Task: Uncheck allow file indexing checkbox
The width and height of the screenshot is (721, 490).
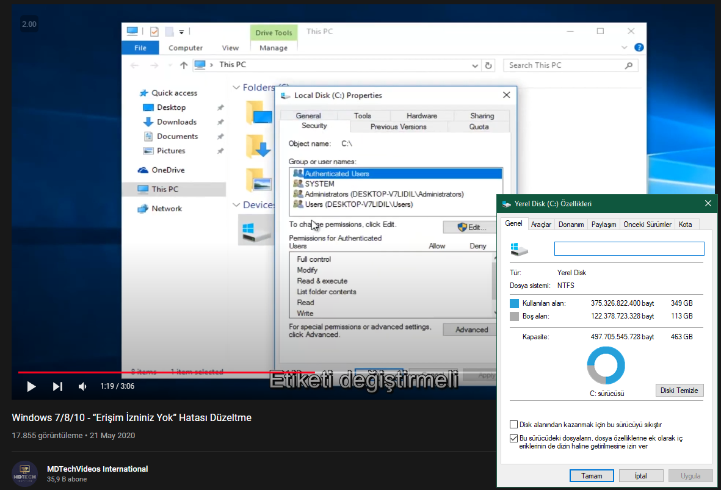Action: pos(513,438)
